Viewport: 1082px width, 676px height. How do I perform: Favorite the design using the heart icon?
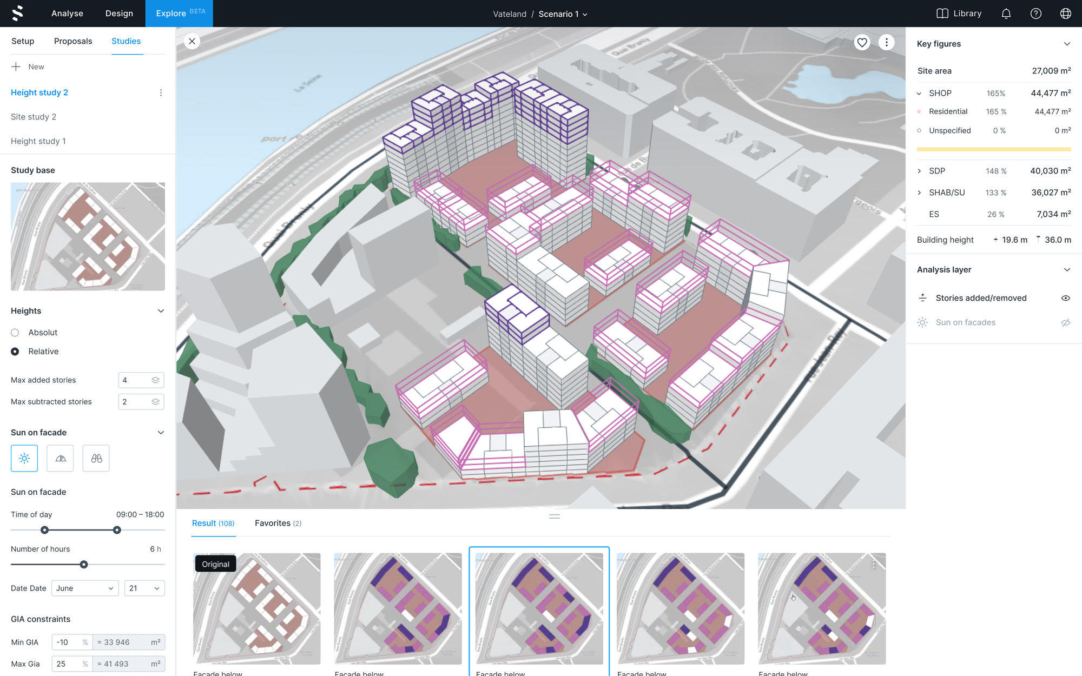pyautogui.click(x=862, y=42)
